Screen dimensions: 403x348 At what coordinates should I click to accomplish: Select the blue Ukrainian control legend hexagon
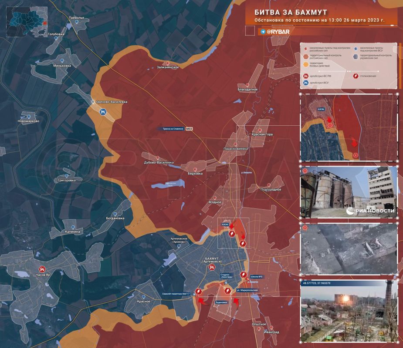point(356,57)
